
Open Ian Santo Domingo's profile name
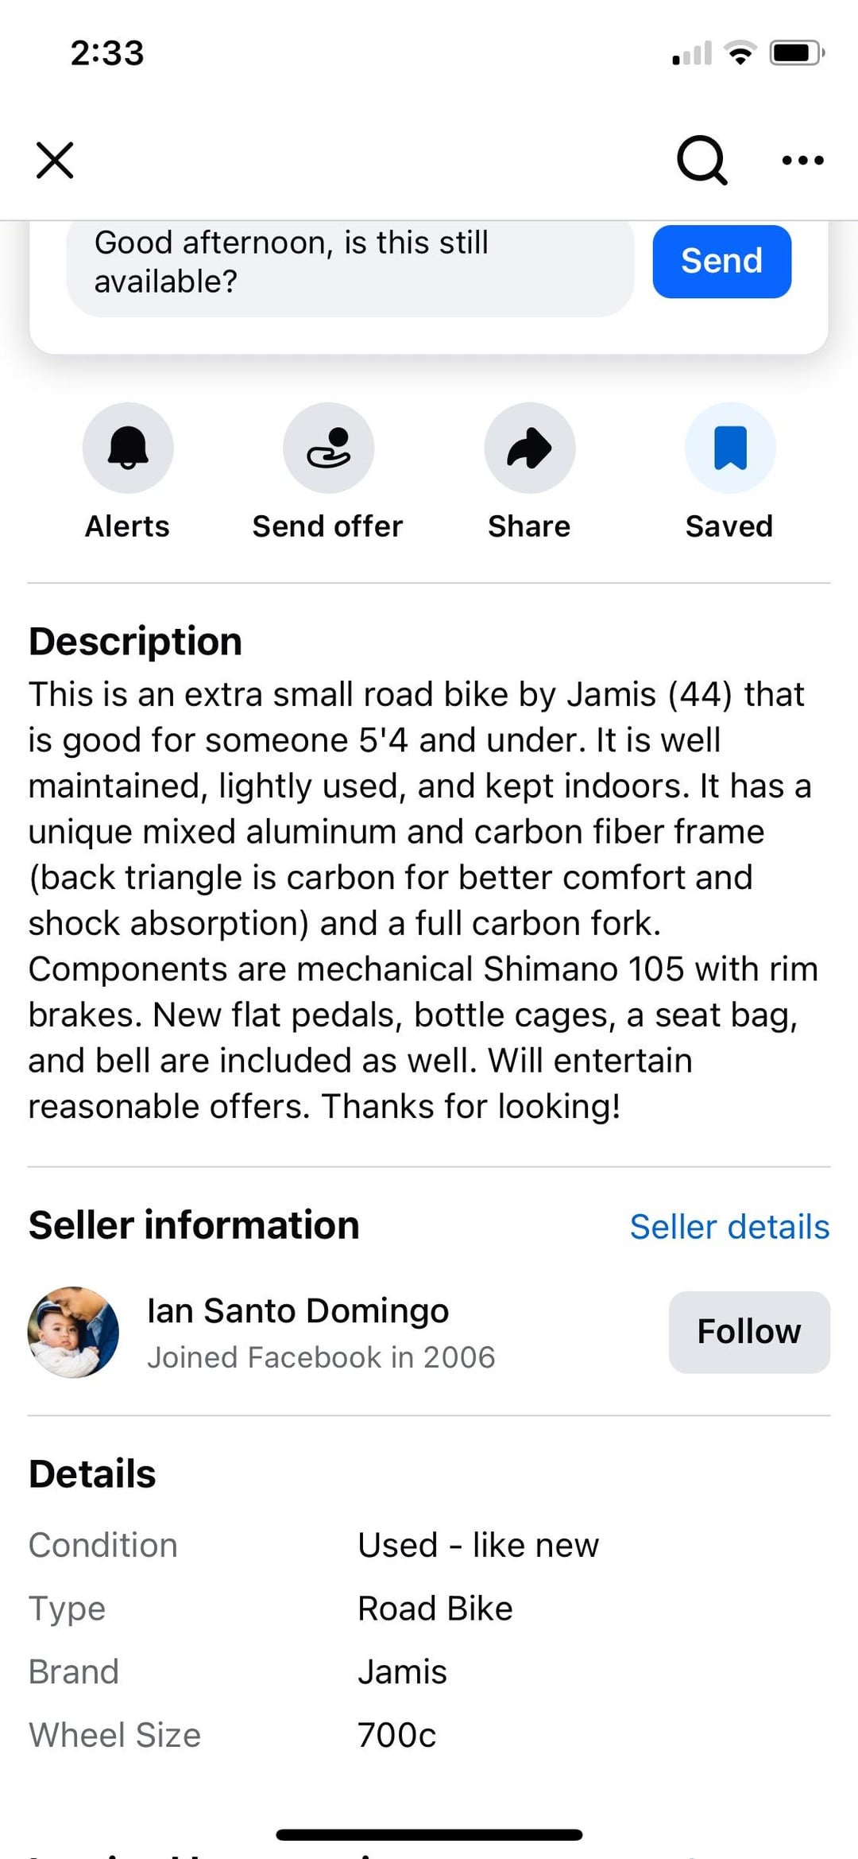pos(298,1311)
